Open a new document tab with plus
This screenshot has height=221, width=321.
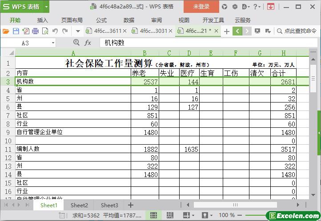click(227, 31)
